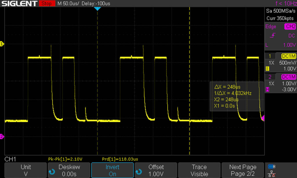297x178 pixels.
Task: Click the f < 10Hz frequency counter
Action: 286,3
